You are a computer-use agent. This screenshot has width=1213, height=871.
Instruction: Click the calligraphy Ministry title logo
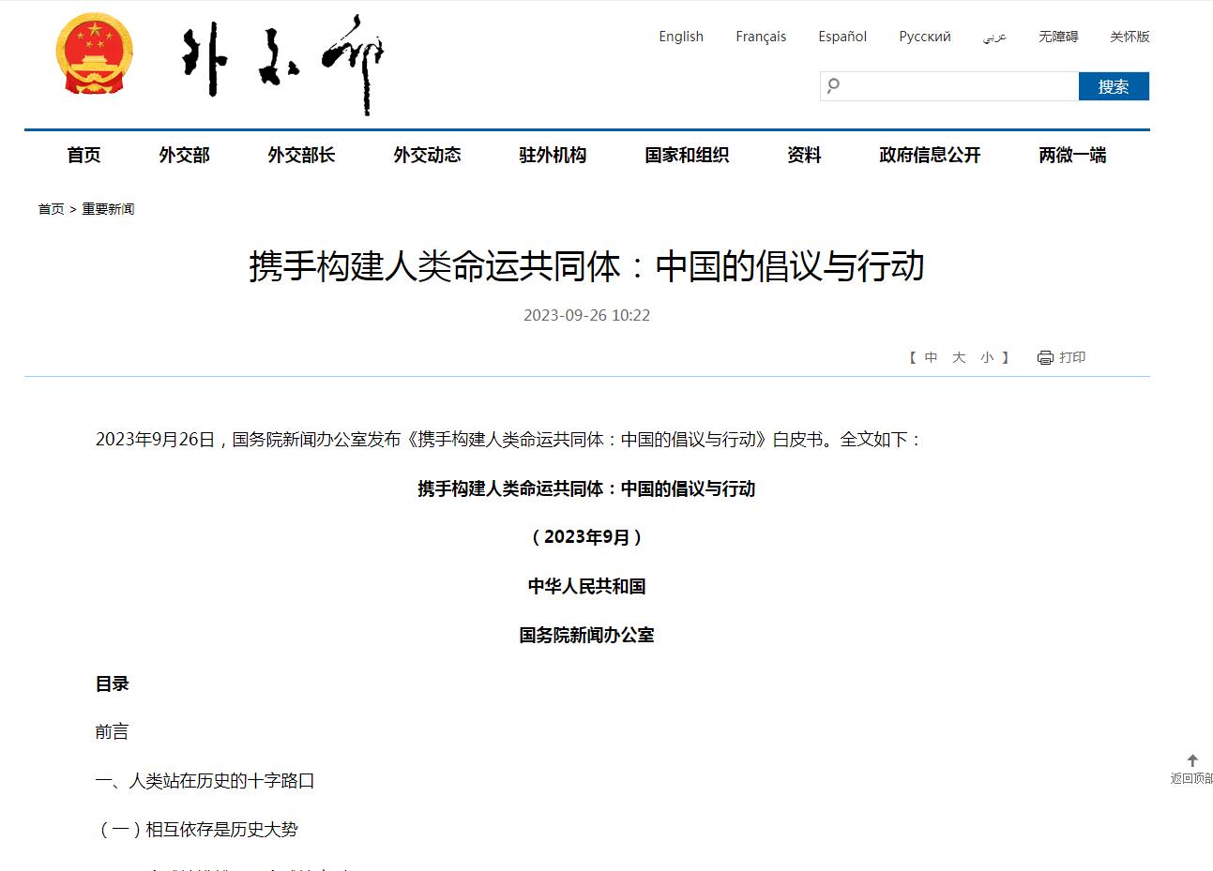pyautogui.click(x=282, y=64)
